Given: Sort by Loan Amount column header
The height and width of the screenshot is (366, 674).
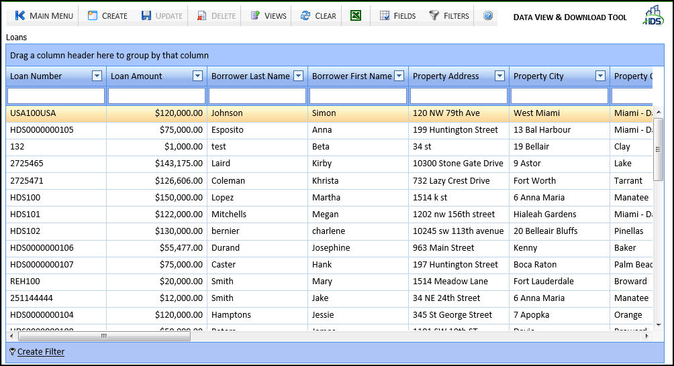Looking at the screenshot, I should point(136,76).
